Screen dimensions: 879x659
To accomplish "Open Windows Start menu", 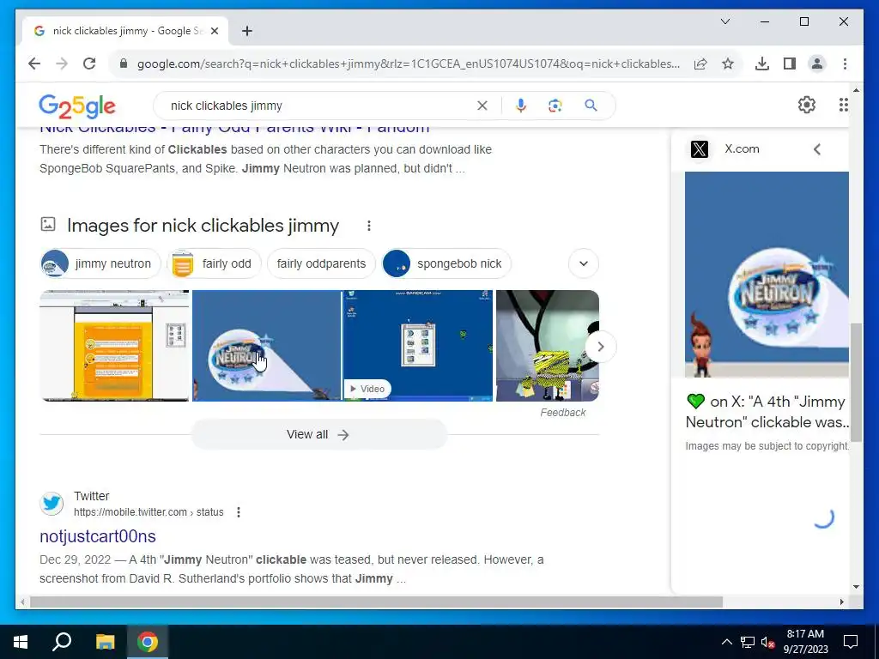I will (x=21, y=642).
